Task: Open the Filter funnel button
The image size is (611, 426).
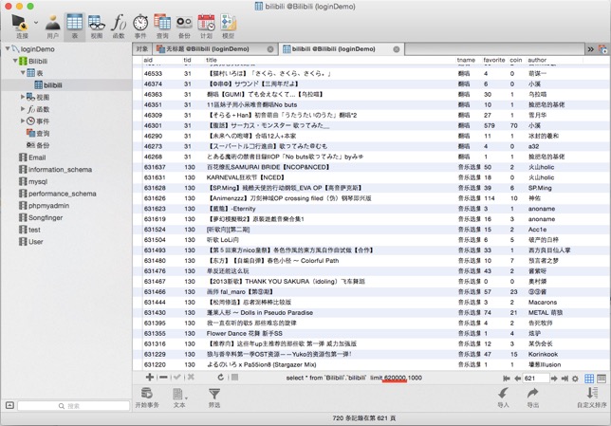Action: click(x=214, y=398)
